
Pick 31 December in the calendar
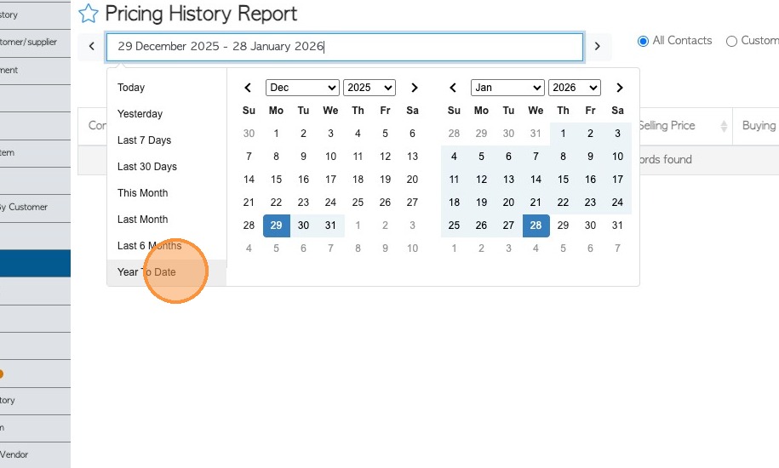(x=330, y=225)
